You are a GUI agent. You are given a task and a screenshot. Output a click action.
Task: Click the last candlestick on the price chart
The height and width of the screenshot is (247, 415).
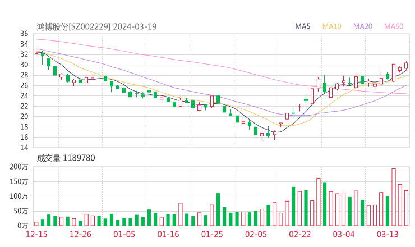(x=406, y=66)
